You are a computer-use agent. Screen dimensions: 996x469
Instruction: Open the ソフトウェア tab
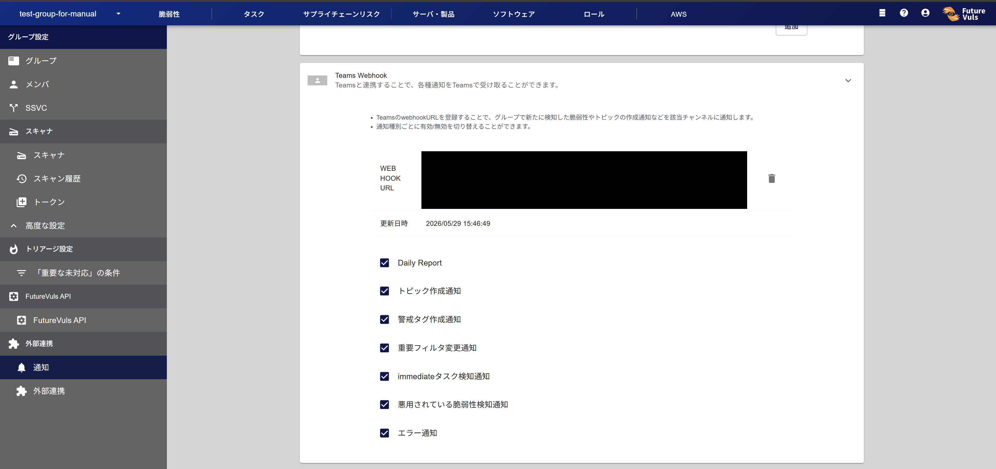(513, 14)
